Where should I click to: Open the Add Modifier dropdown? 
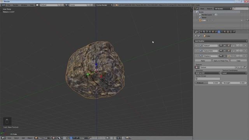[x=221, y=41]
